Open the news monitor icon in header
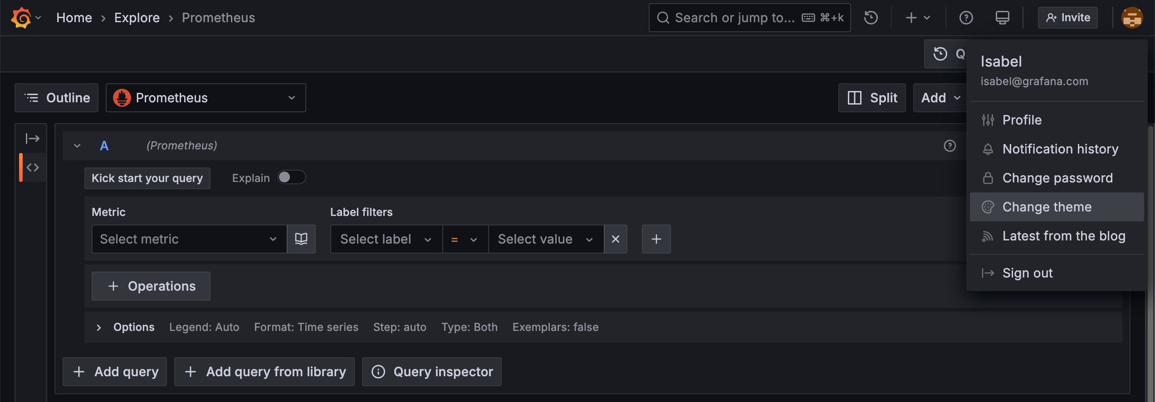The width and height of the screenshot is (1155, 402). [1002, 18]
